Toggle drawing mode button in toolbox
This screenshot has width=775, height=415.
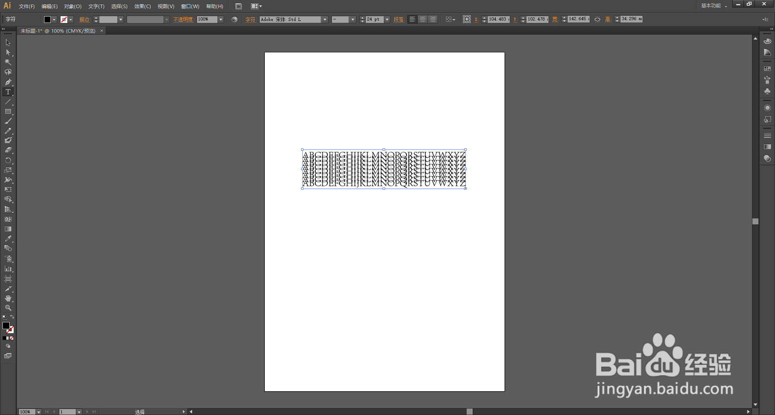coord(8,346)
